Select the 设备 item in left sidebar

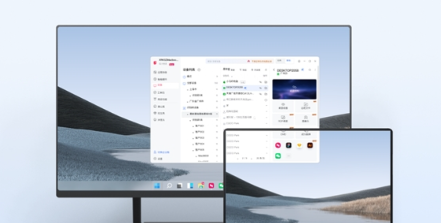click(x=160, y=85)
